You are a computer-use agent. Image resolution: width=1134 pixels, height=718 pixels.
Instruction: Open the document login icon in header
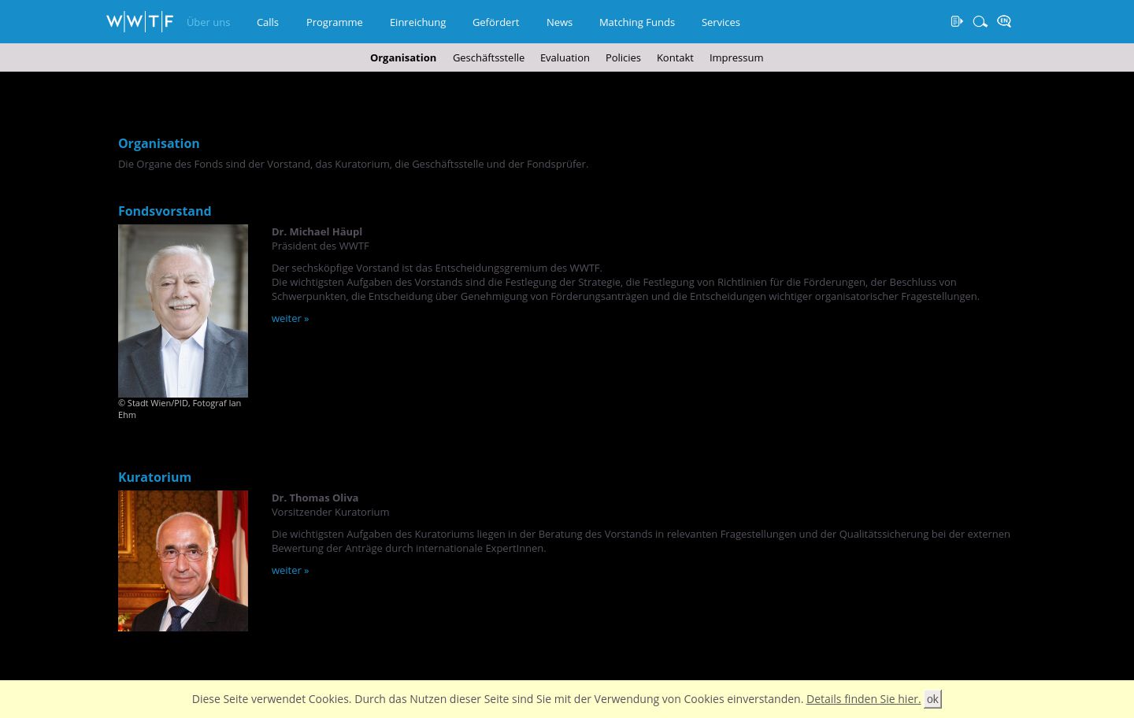point(957,21)
